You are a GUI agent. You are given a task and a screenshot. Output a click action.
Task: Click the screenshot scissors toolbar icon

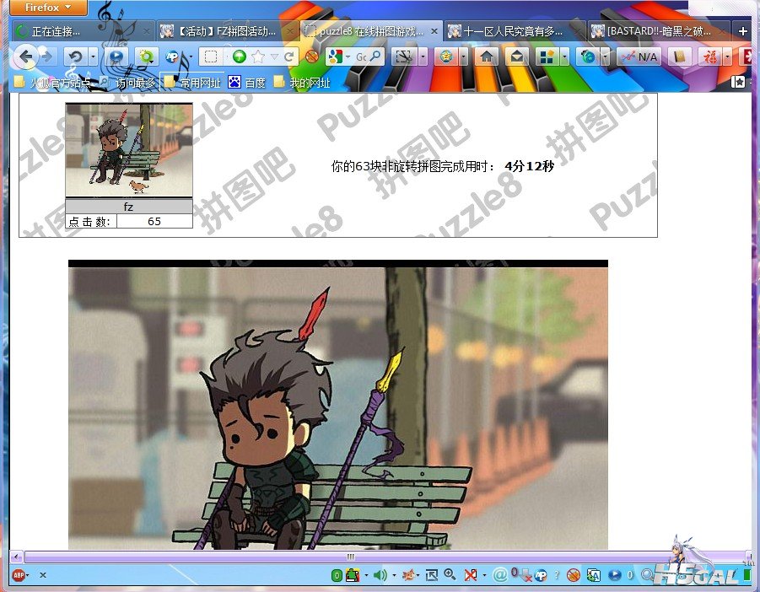point(403,57)
